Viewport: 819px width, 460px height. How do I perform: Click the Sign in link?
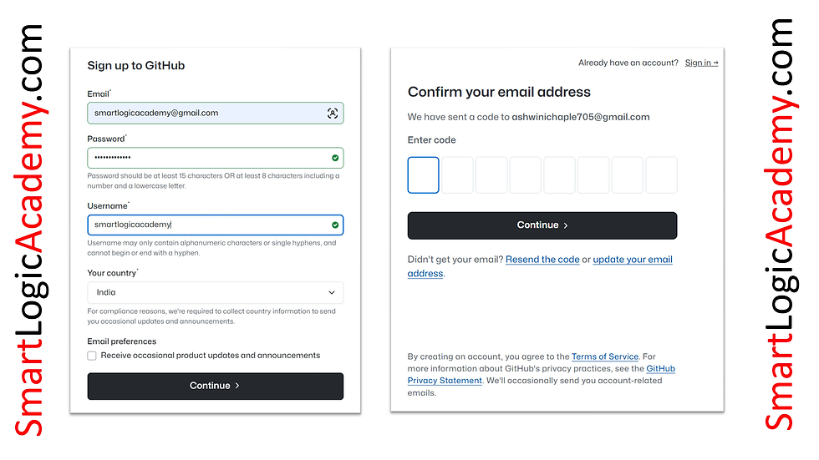[x=701, y=63]
